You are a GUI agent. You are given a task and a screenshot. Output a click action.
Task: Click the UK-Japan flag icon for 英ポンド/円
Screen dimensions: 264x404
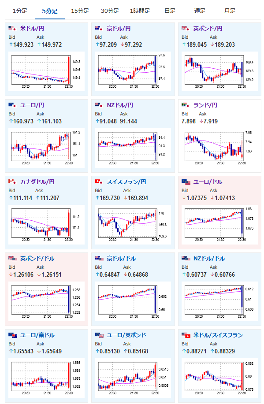click(x=186, y=28)
